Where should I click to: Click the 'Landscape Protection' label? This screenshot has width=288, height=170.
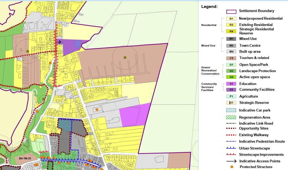click(x=258, y=71)
